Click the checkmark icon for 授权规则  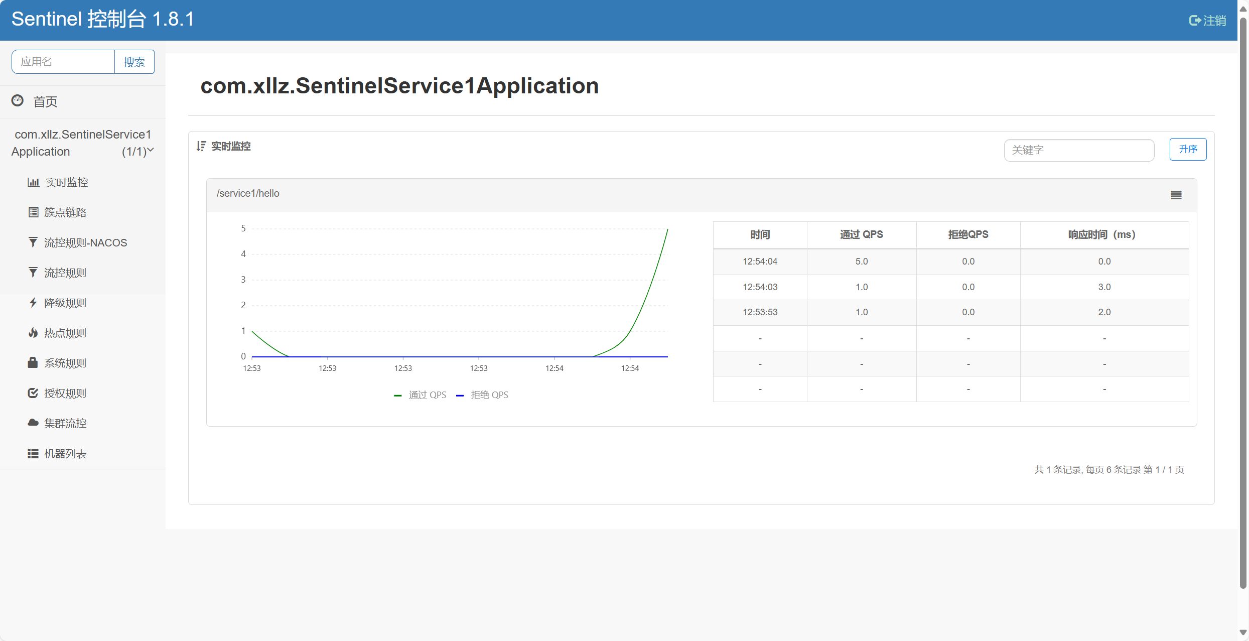(x=33, y=393)
